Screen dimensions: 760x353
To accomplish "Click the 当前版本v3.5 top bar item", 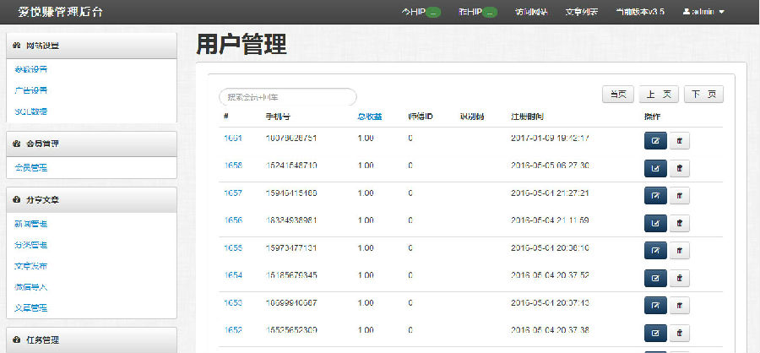I will tap(640, 12).
